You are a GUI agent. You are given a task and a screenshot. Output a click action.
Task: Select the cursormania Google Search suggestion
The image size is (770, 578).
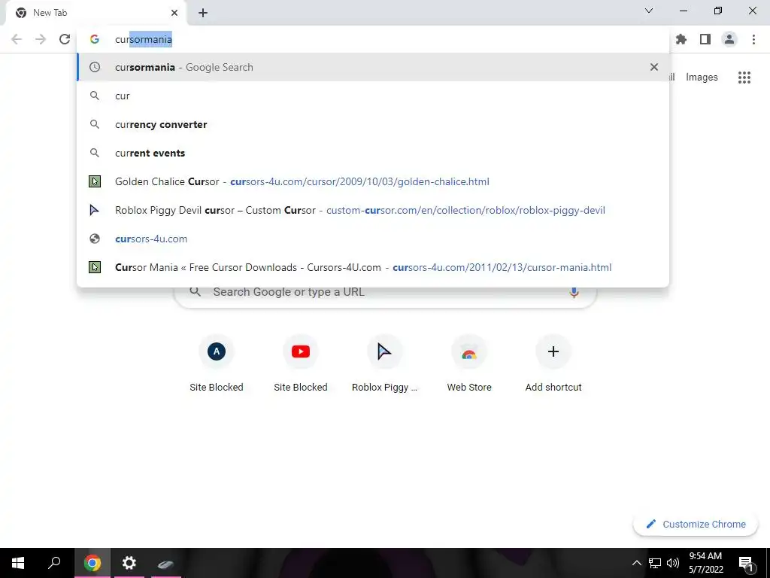tap(373, 67)
